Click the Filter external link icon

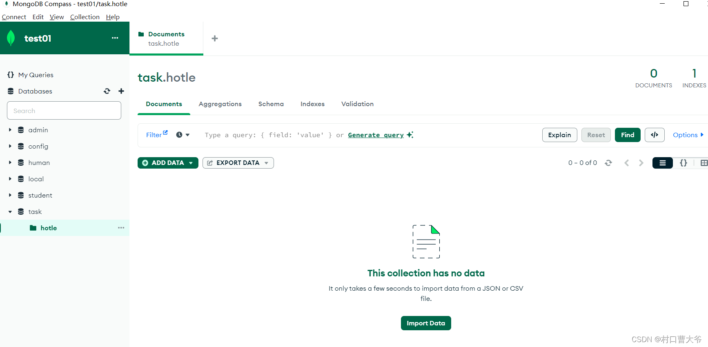(x=165, y=132)
